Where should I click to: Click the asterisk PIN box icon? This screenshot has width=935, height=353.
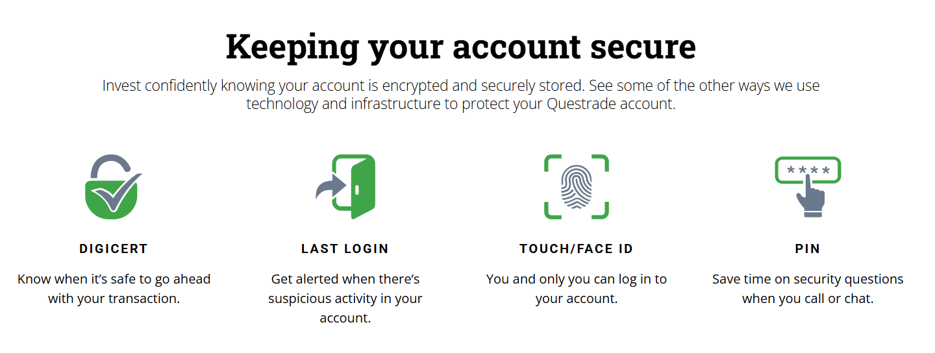[808, 170]
